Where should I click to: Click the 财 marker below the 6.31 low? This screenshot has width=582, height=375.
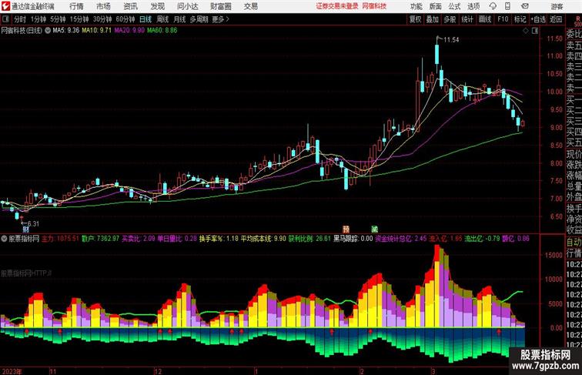(x=25, y=230)
